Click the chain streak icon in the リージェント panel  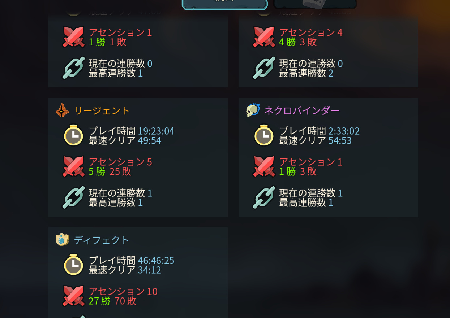(x=74, y=197)
